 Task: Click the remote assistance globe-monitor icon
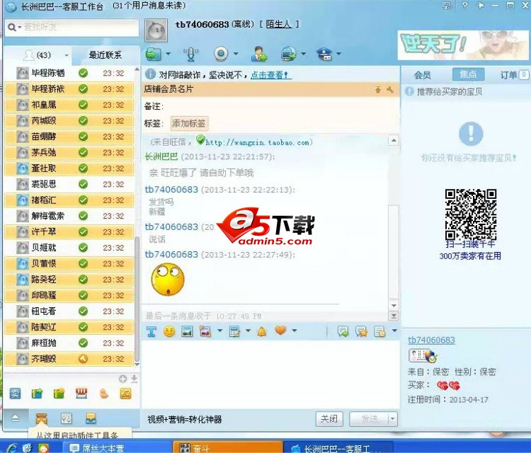click(289, 54)
